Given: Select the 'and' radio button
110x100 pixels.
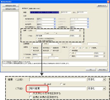Looking at the screenshot, I should coord(45,33).
